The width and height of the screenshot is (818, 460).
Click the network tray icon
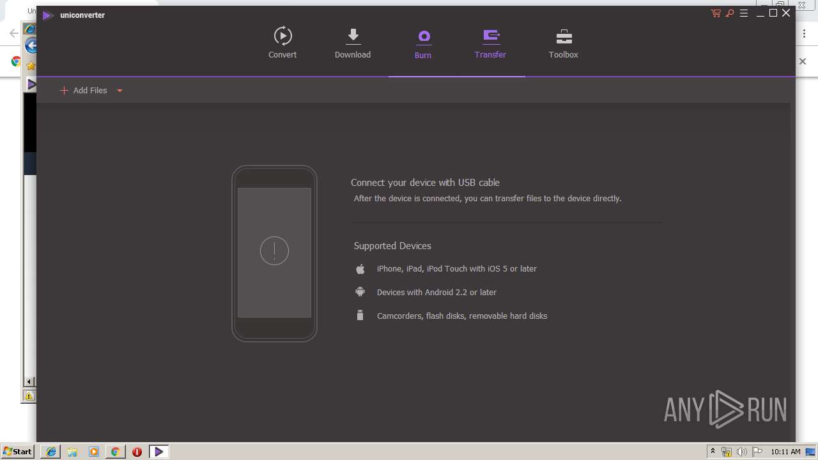click(727, 452)
